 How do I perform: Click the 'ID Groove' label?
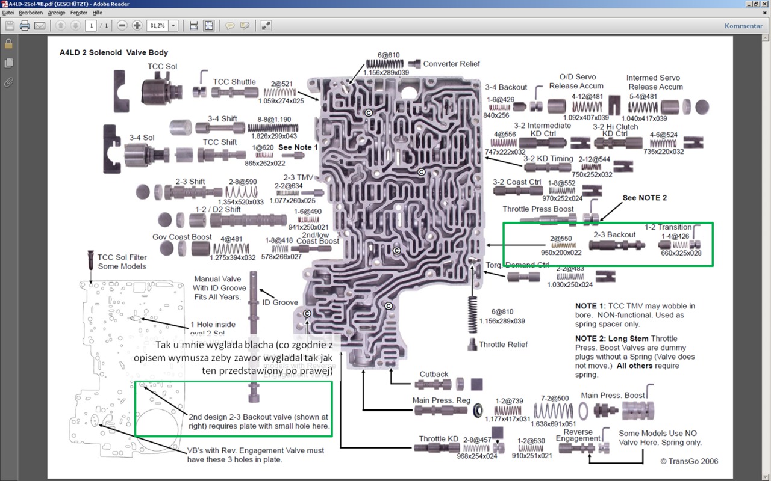click(x=280, y=302)
